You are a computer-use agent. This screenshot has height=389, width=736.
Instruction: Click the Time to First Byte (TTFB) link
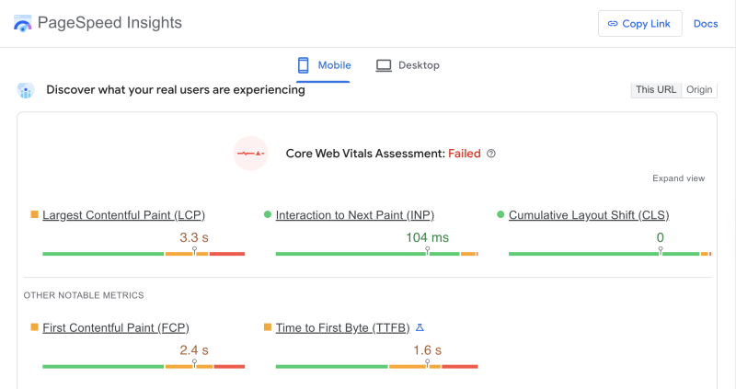coord(342,327)
